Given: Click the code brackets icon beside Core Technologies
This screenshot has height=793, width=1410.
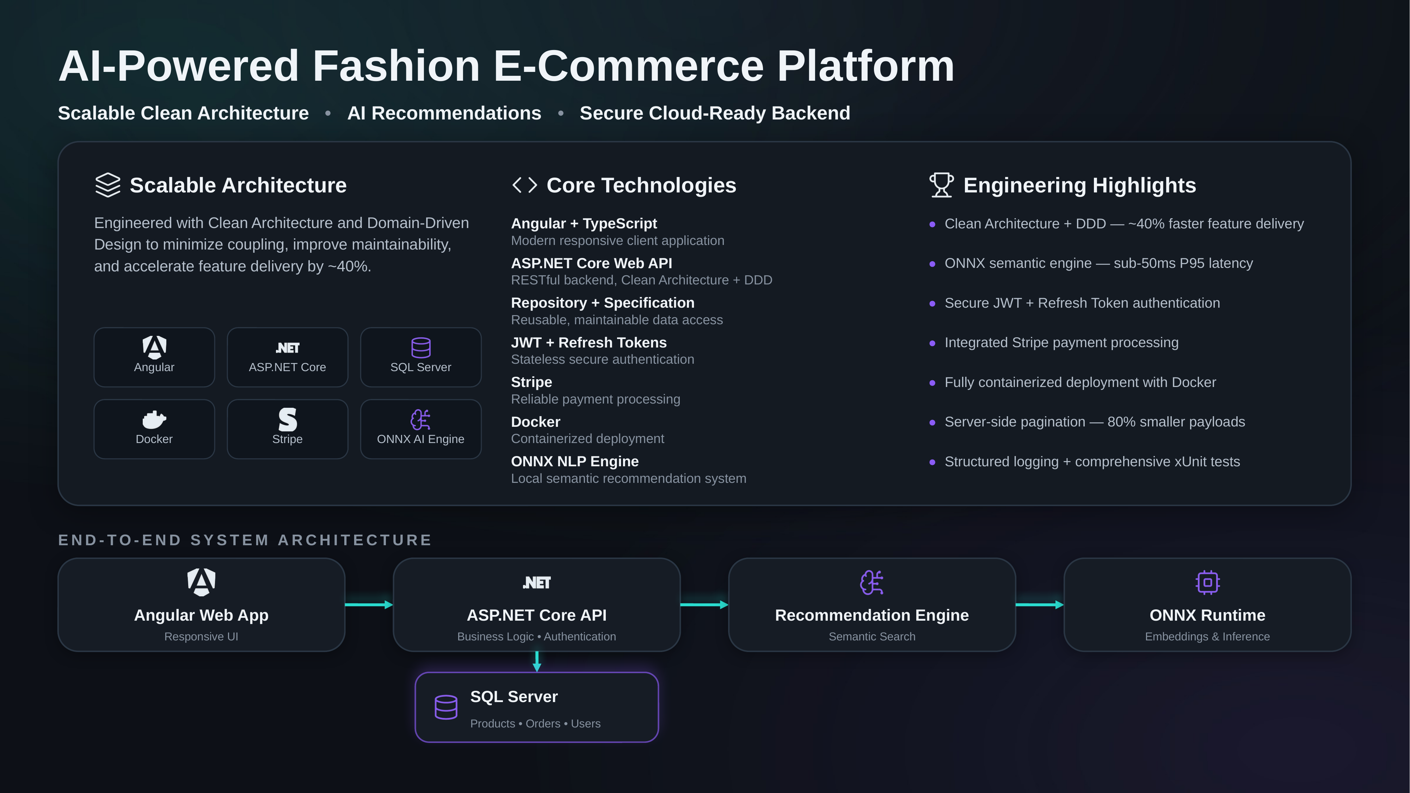Looking at the screenshot, I should (524, 185).
